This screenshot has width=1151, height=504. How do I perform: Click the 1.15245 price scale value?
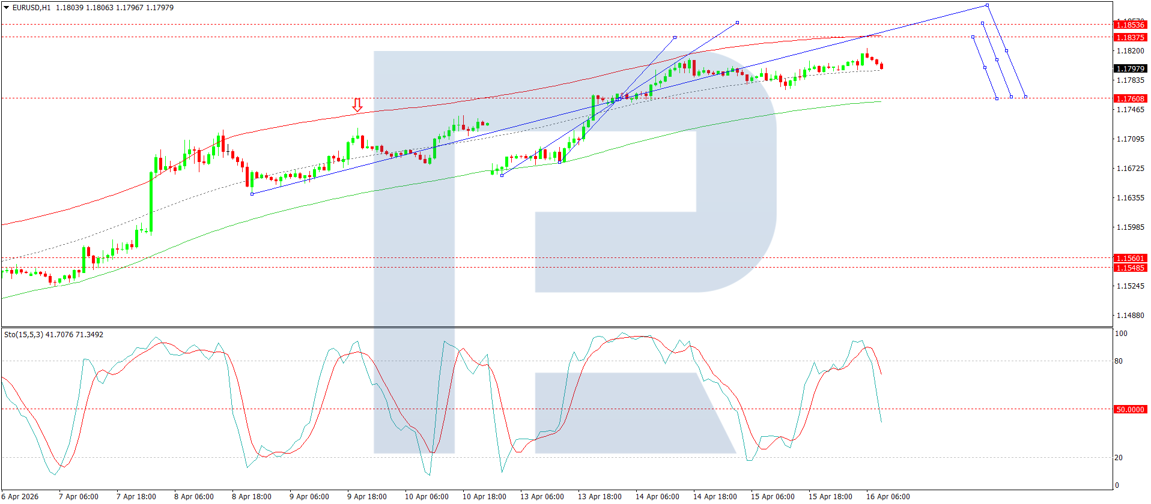[x=1130, y=286]
